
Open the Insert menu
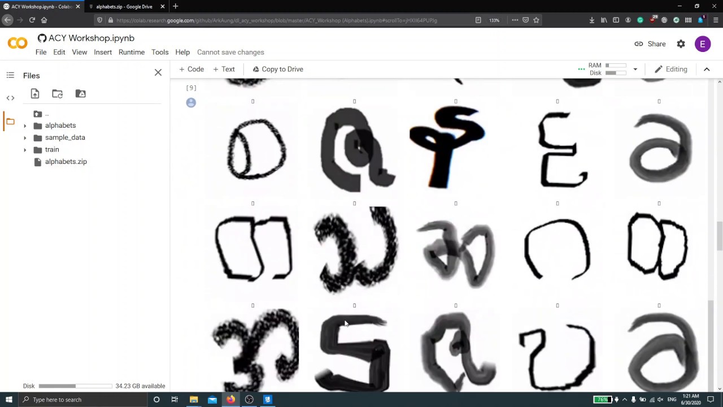(x=103, y=52)
